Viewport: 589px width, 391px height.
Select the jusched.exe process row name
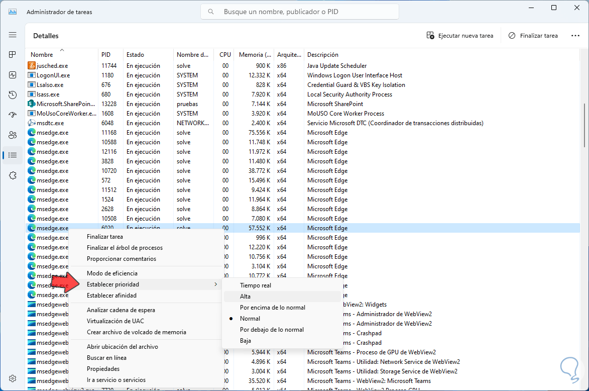pyautogui.click(x=52, y=65)
